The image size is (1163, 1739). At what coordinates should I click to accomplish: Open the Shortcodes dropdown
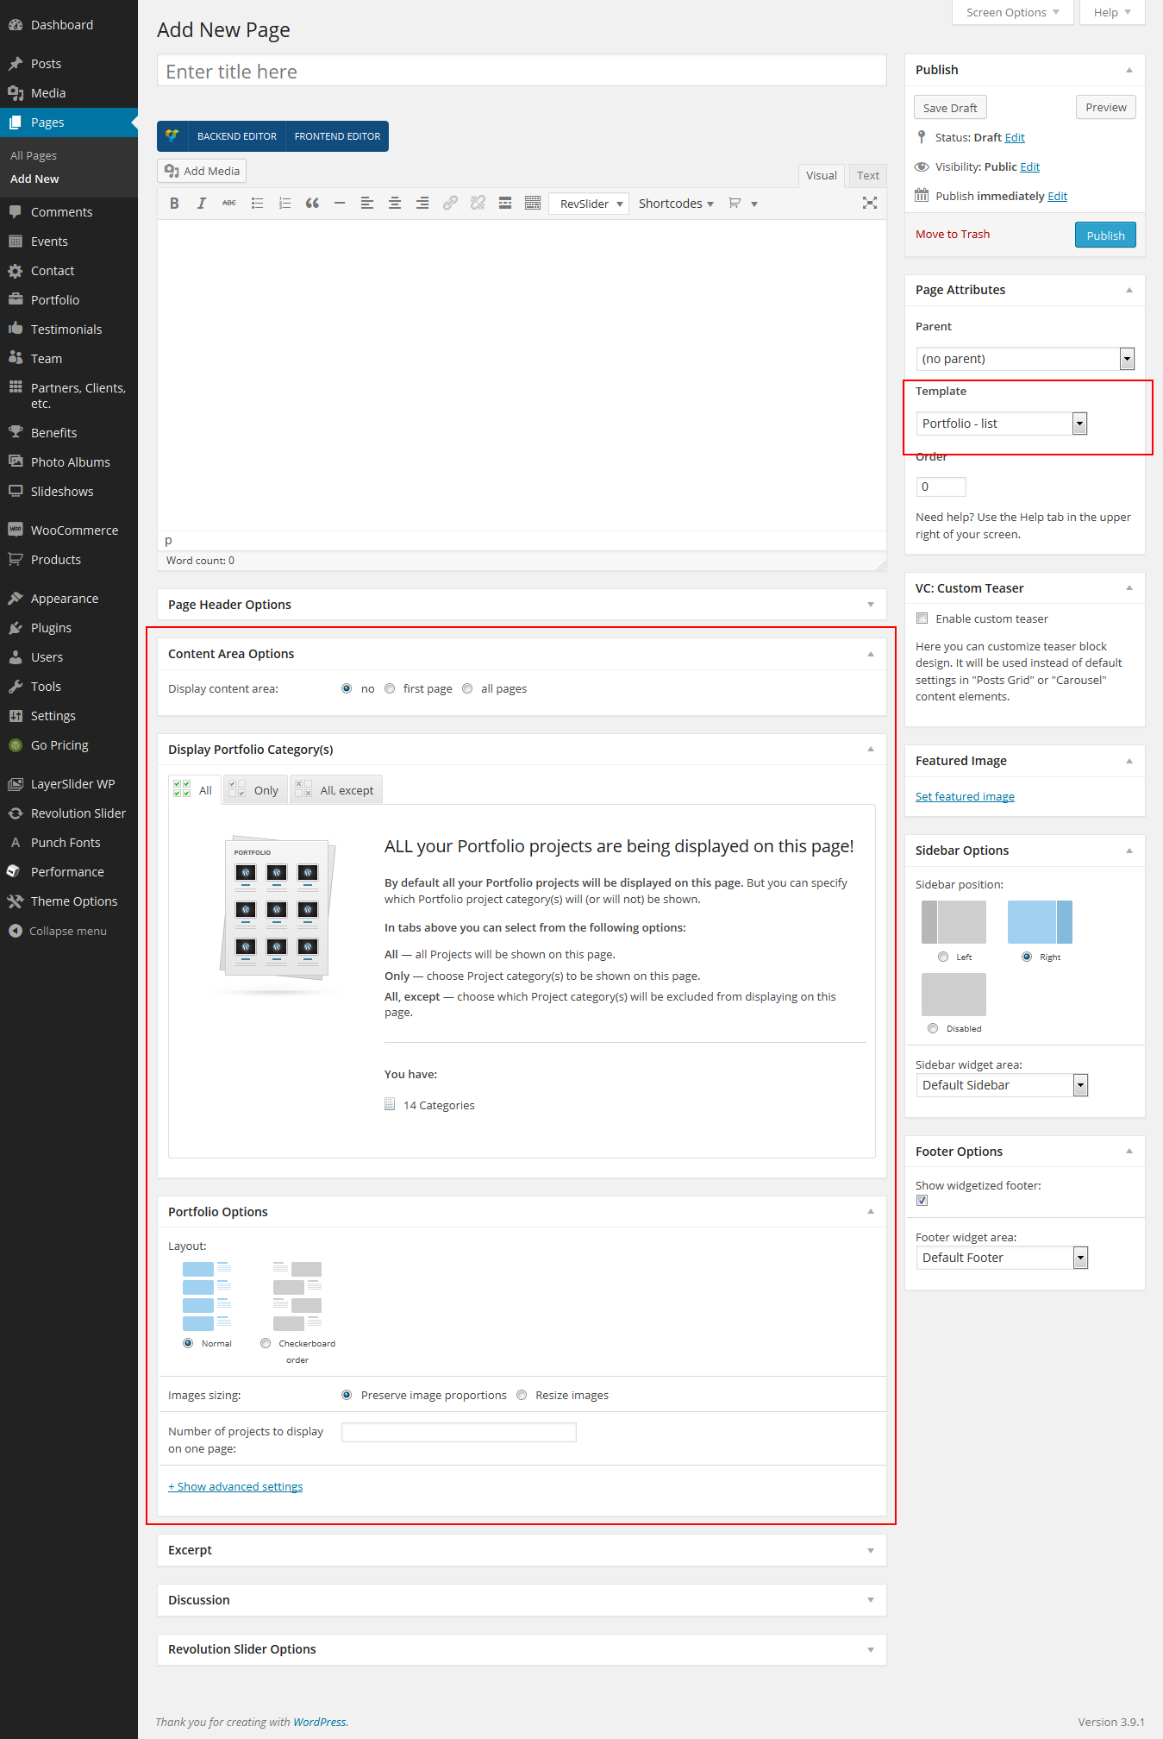click(676, 204)
